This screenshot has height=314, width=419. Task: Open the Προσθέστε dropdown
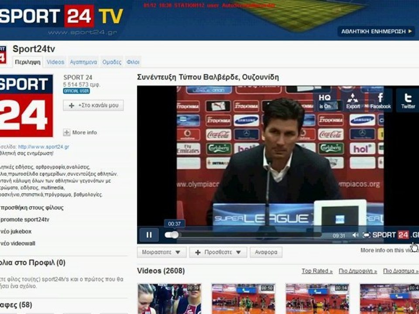coord(218,253)
